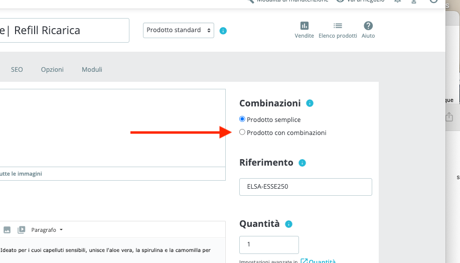The image size is (460, 263).
Task: Click the Riferimento field ELSA-ESSE250
Action: 305,187
